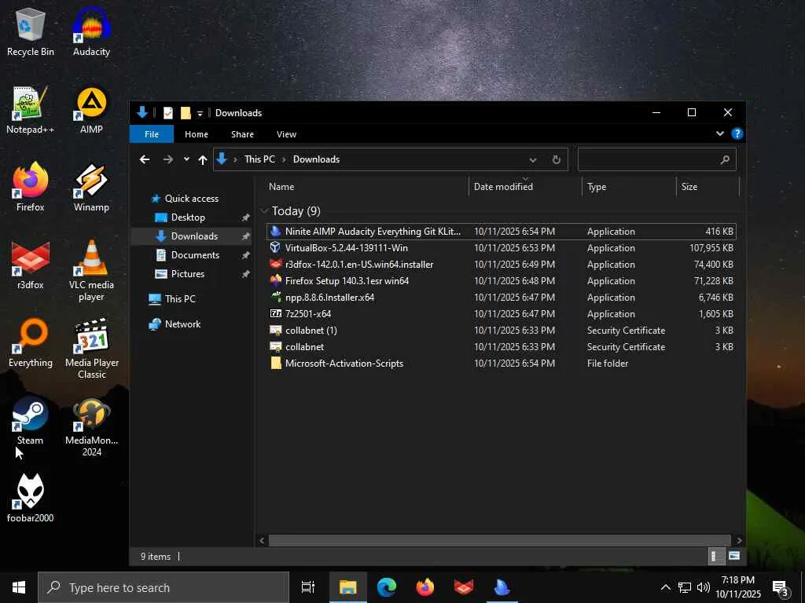
Task: Open Microsoft Edge from the taskbar
Action: coord(387,587)
